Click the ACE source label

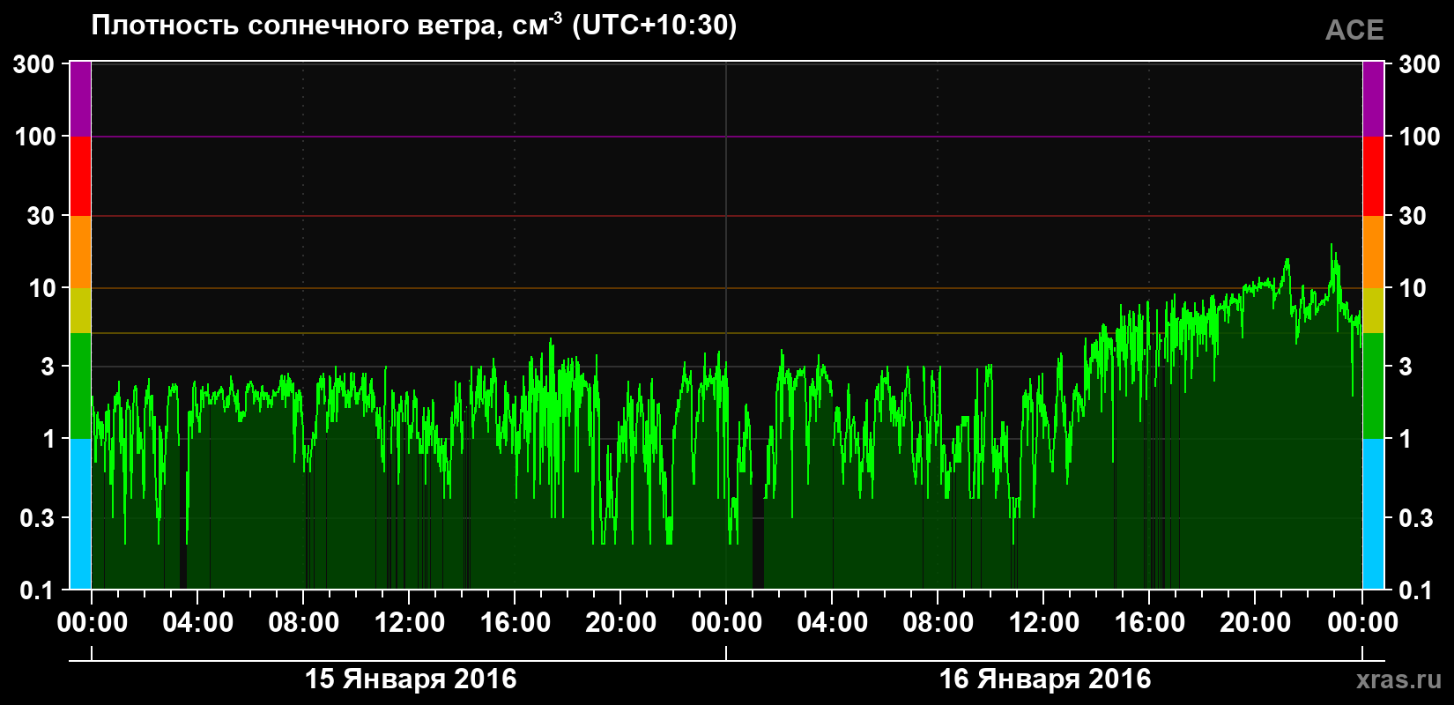click(x=1354, y=31)
